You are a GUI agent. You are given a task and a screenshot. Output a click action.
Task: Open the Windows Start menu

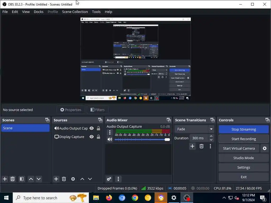[6, 198]
